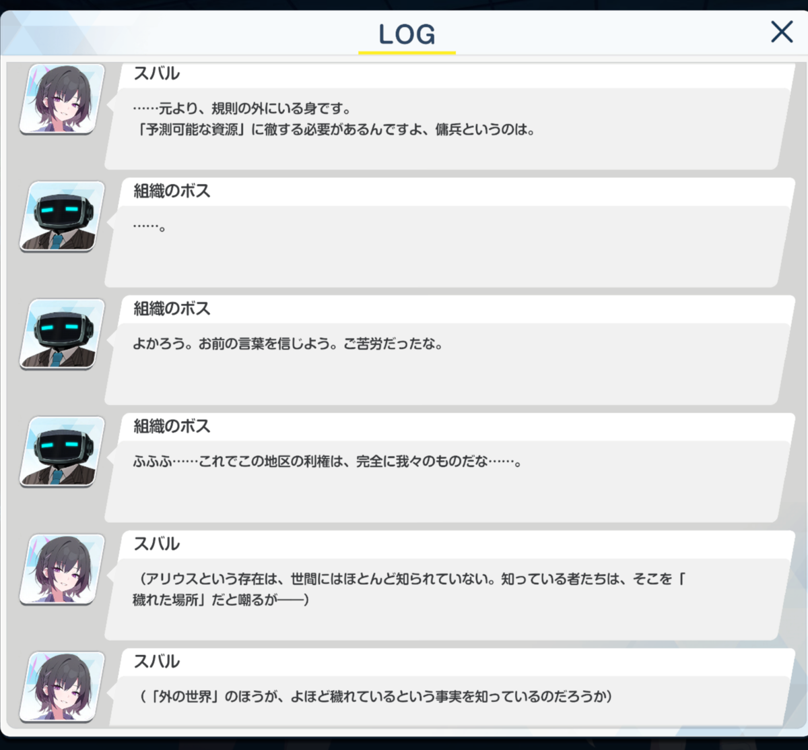The image size is (808, 750).
Task: Click the first スバル speaker name label
Action: [156, 73]
